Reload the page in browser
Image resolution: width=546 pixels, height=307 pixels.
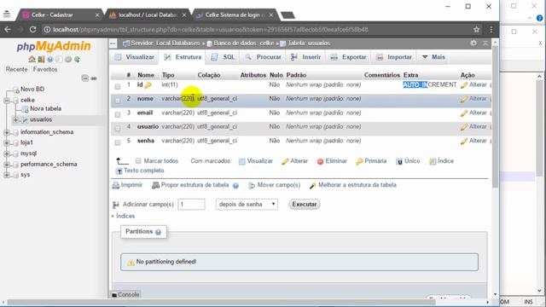[32, 30]
